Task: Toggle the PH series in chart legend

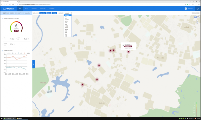Action: tap(14, 53)
